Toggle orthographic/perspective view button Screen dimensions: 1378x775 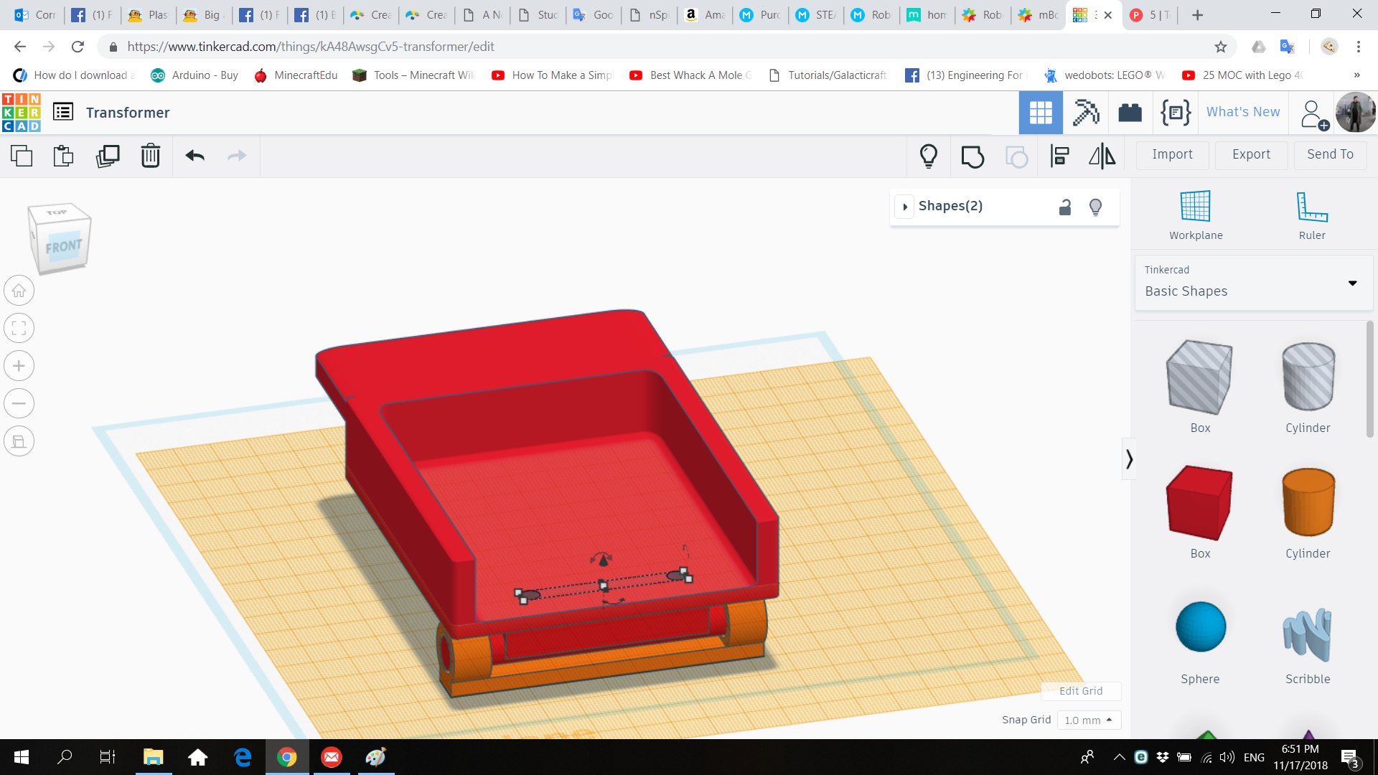click(x=19, y=441)
